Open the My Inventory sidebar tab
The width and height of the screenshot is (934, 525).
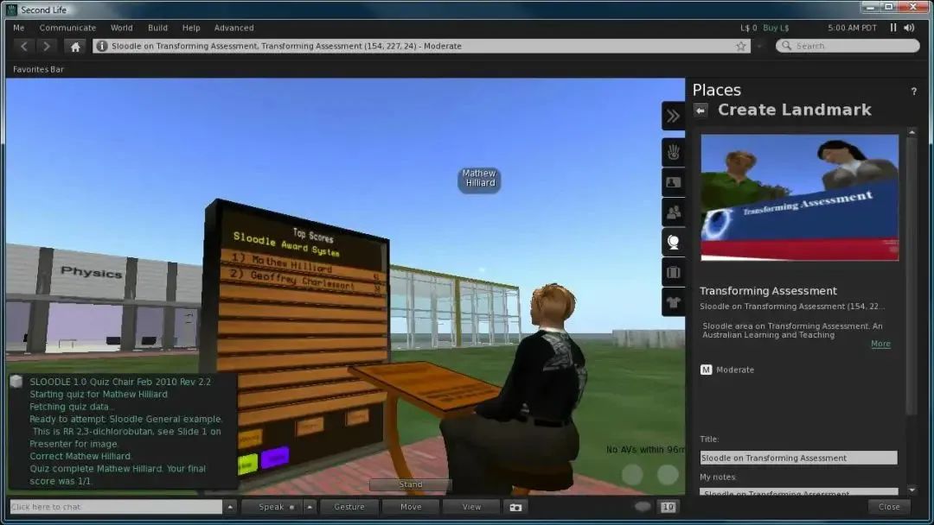point(674,273)
